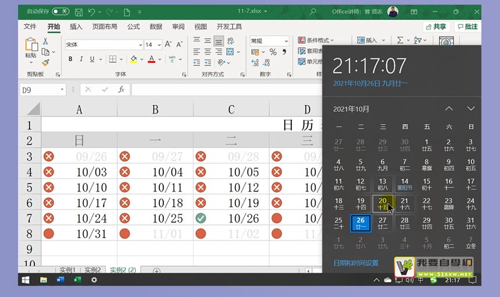Click the center text icon
Image resolution: width=500 pixels, height=297 pixels.
208,51
